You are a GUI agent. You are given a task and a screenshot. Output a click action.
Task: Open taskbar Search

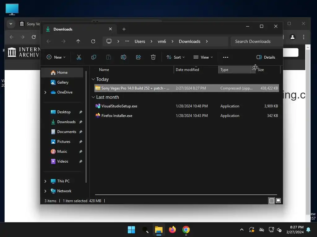(145, 230)
